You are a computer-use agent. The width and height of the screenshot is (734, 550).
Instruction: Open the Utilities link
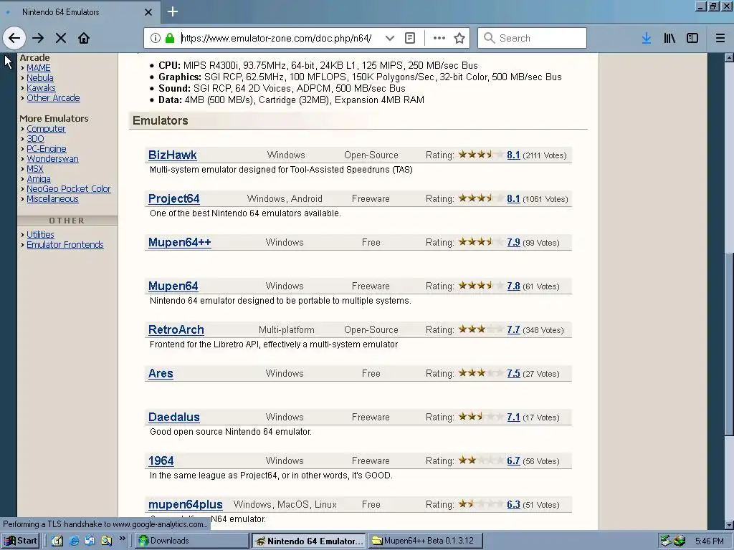40,234
